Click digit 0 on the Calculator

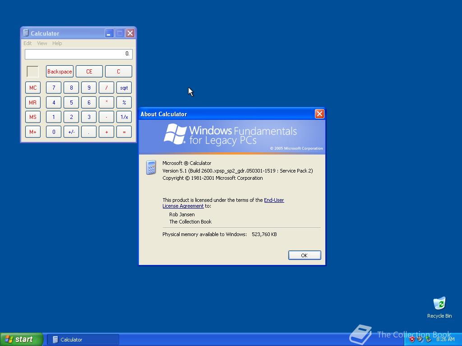click(54, 132)
